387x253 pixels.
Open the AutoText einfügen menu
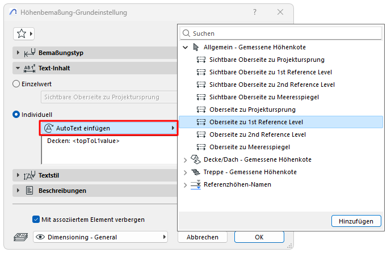(x=108, y=128)
